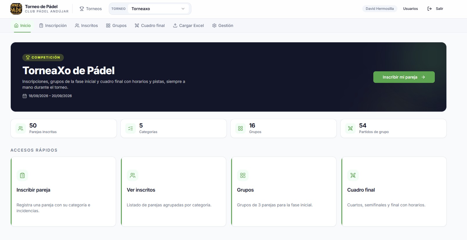
Task: Expand the tournament list with the chevron arrow
Action: pos(183,9)
